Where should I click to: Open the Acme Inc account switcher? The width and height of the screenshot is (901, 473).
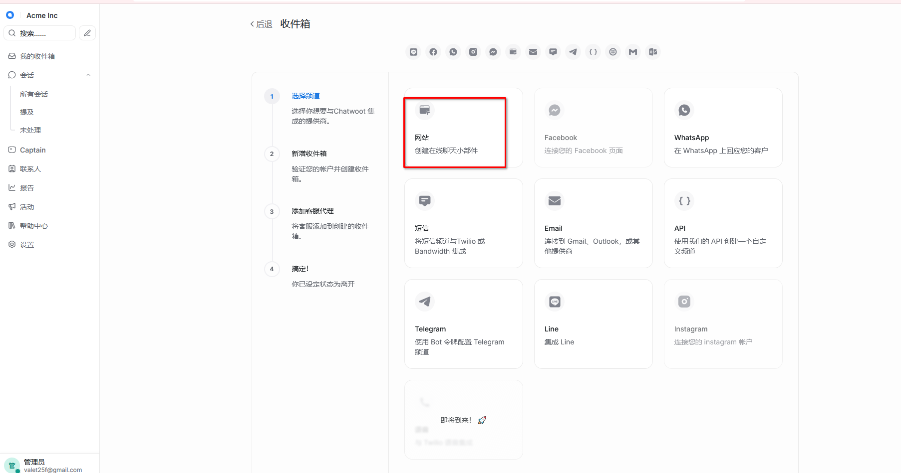click(42, 15)
